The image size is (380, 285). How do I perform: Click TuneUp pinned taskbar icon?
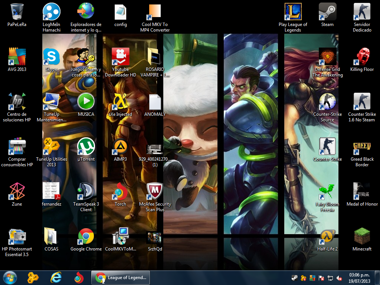point(33,278)
